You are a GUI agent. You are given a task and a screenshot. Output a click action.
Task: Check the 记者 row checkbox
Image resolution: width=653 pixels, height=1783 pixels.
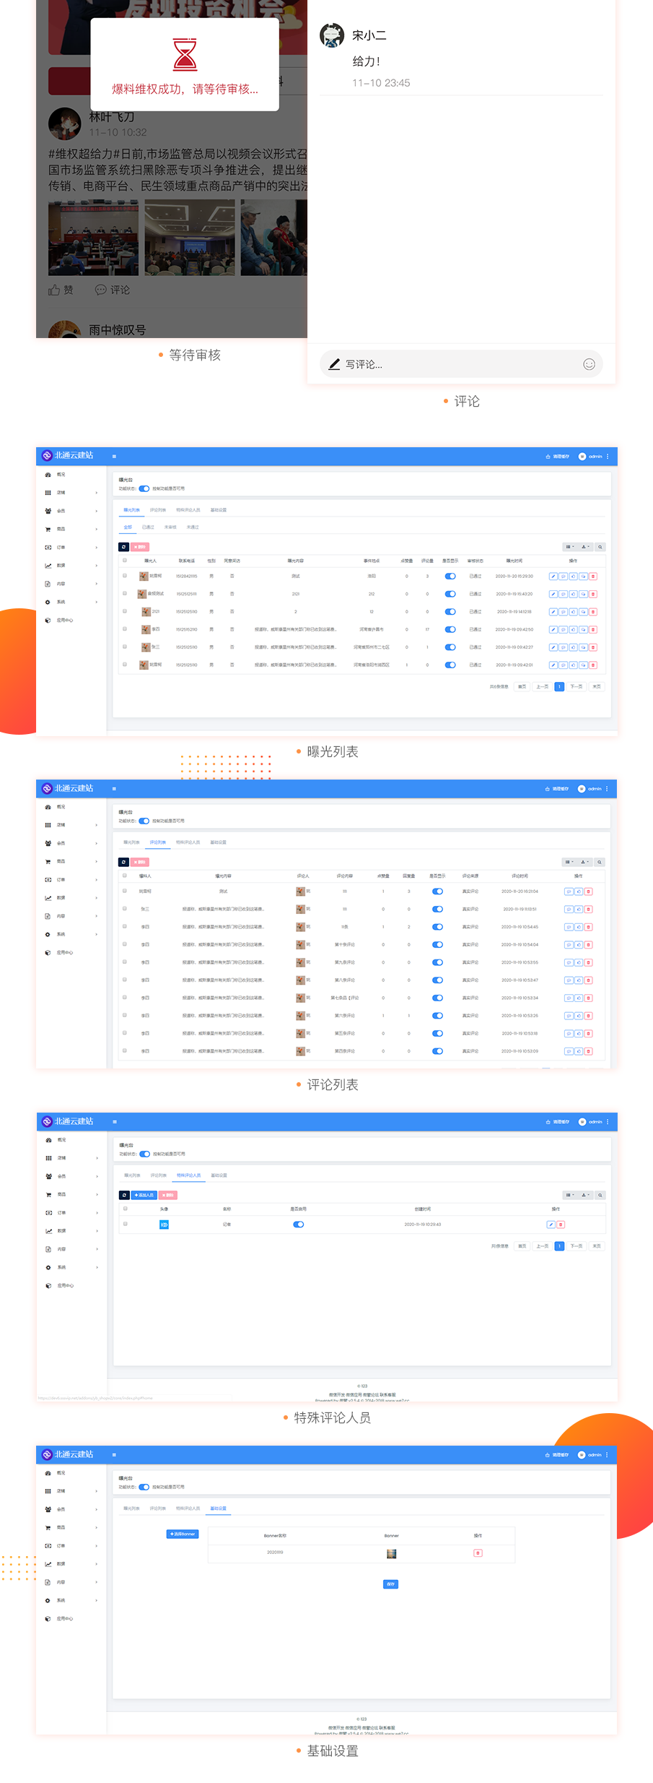126,1224
